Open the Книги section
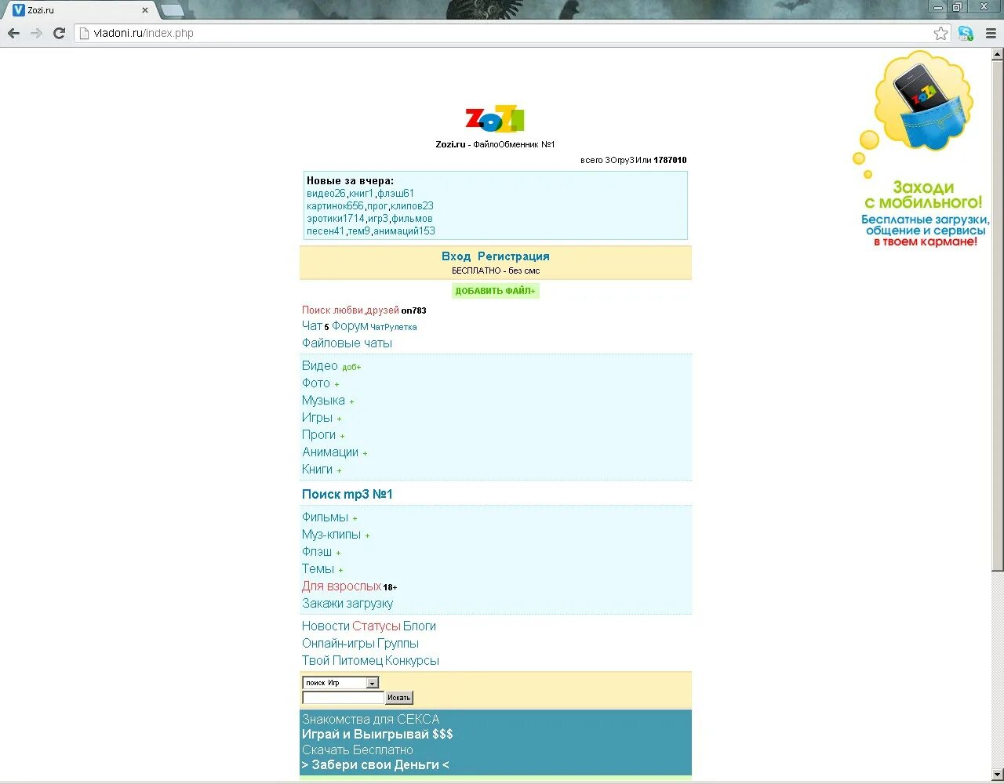Image resolution: width=1004 pixels, height=784 pixels. tap(318, 469)
